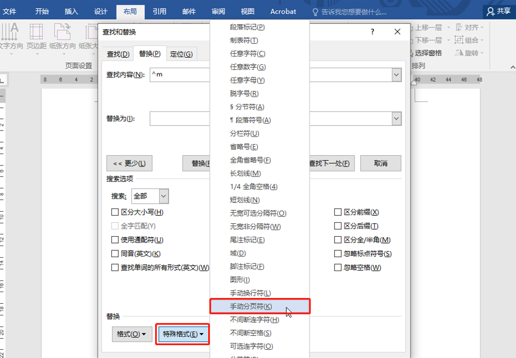Image resolution: width=516 pixels, height=358 pixels.
Task: Toggle the 忽略空格 checkbox
Action: coord(338,268)
